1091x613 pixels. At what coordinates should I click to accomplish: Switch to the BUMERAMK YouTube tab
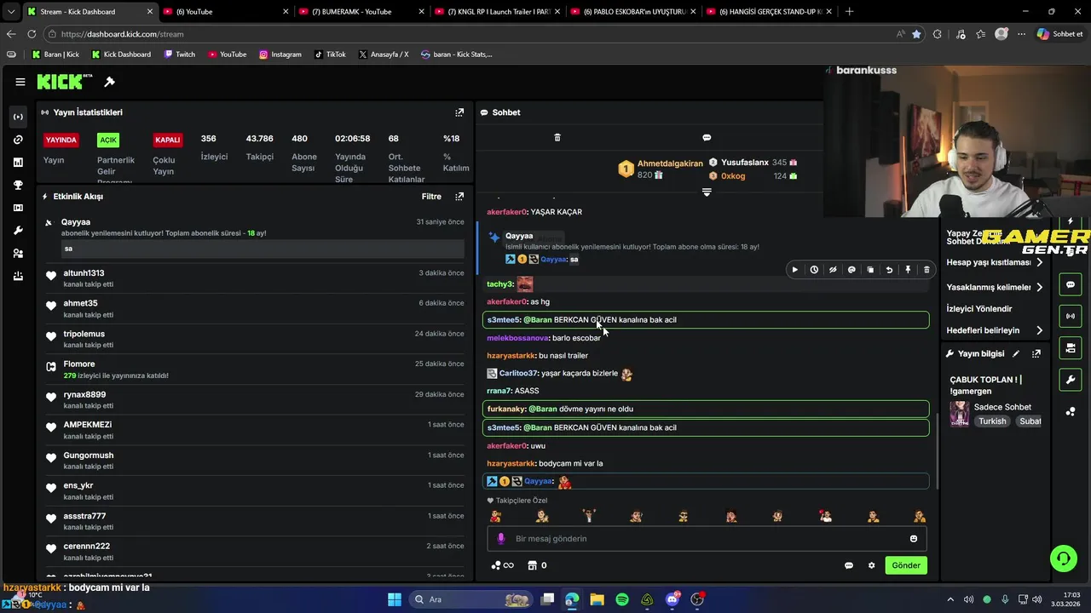click(x=361, y=12)
